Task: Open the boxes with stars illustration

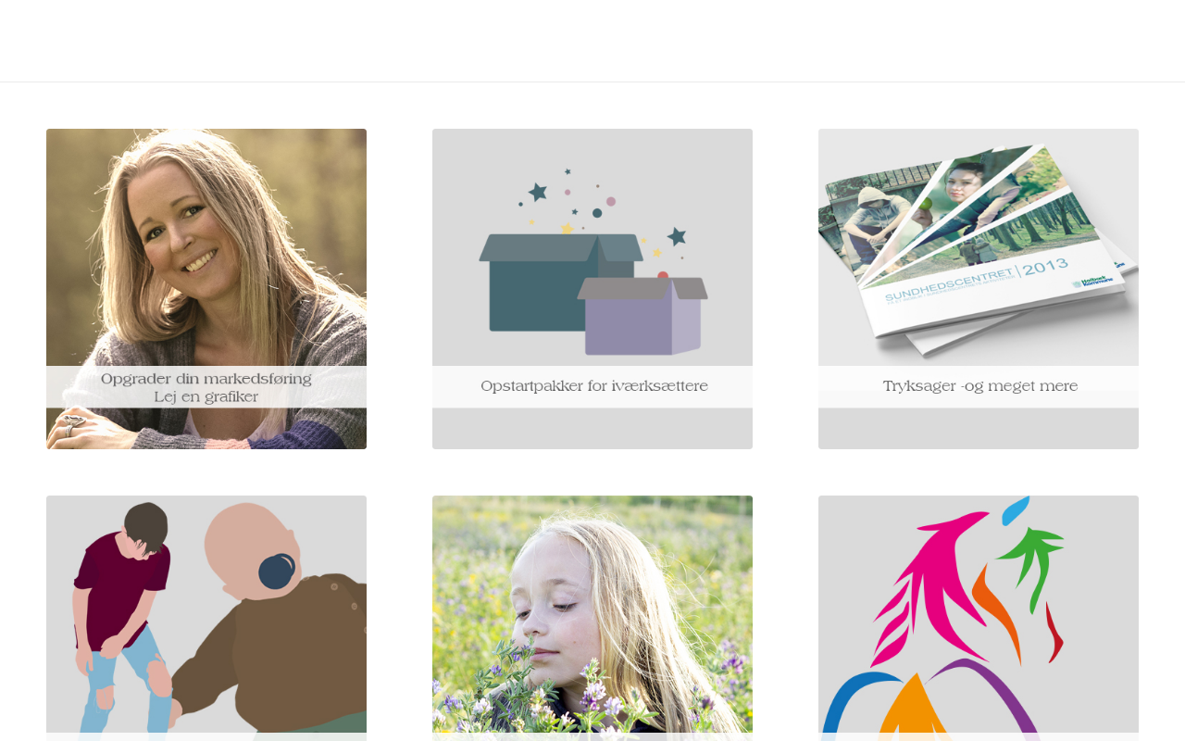Action: (x=592, y=247)
